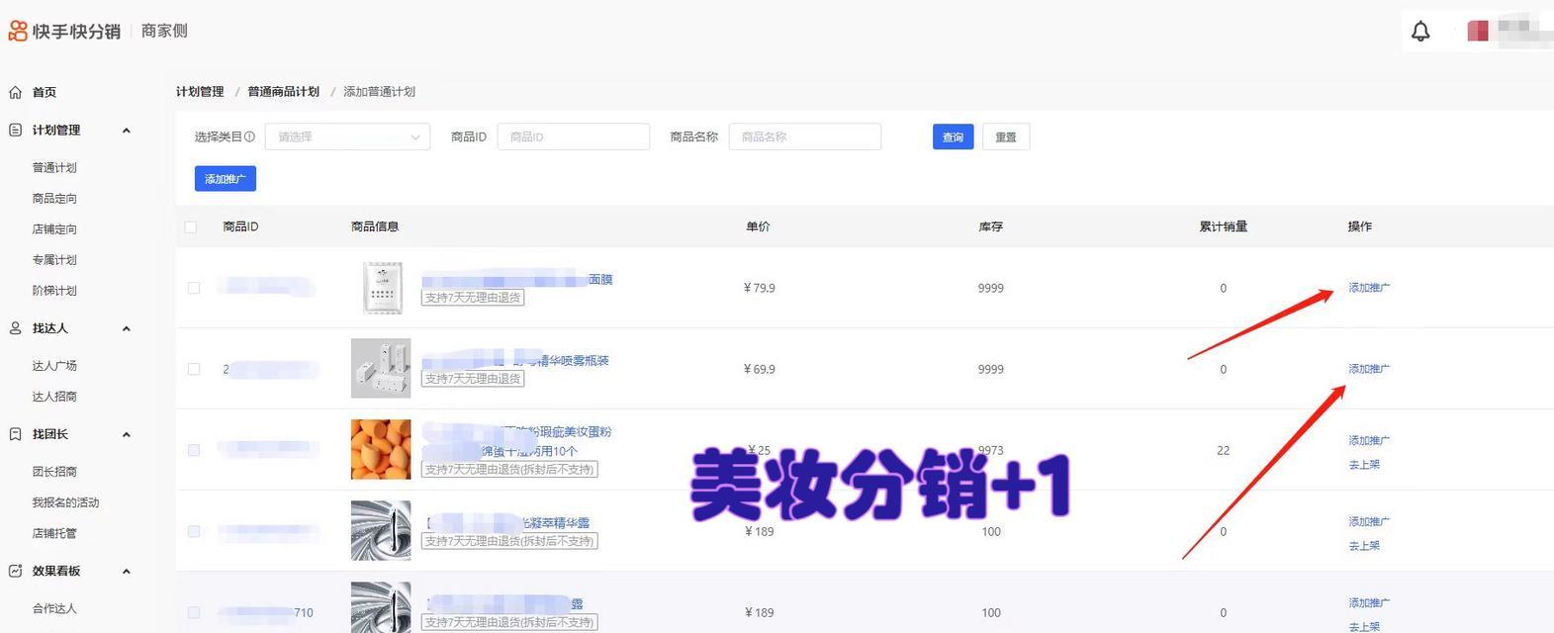Open 达人招商 in the sidebar
Screen dimensions: 1554x633
click(x=54, y=396)
